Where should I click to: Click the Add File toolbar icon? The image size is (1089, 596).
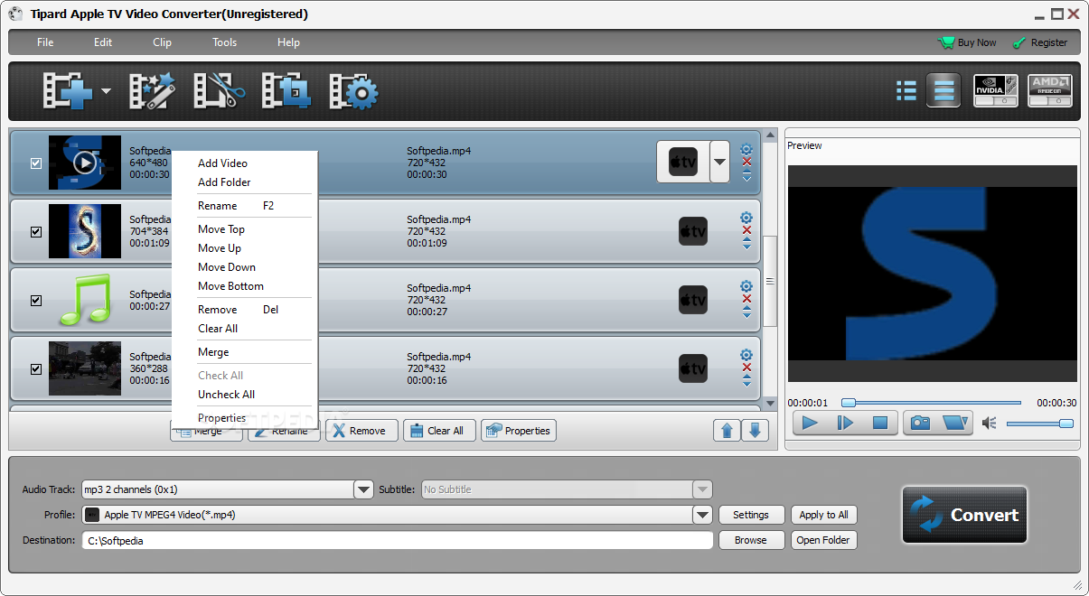(68, 91)
